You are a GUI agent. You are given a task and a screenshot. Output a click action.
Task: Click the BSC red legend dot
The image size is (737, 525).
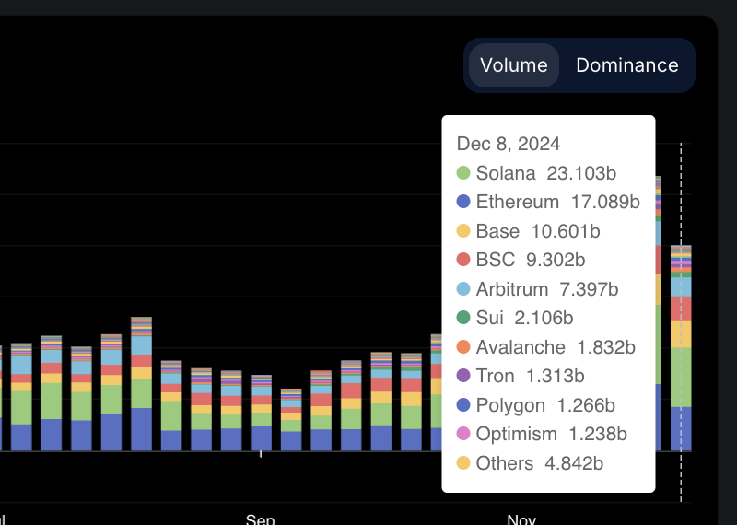point(463,260)
